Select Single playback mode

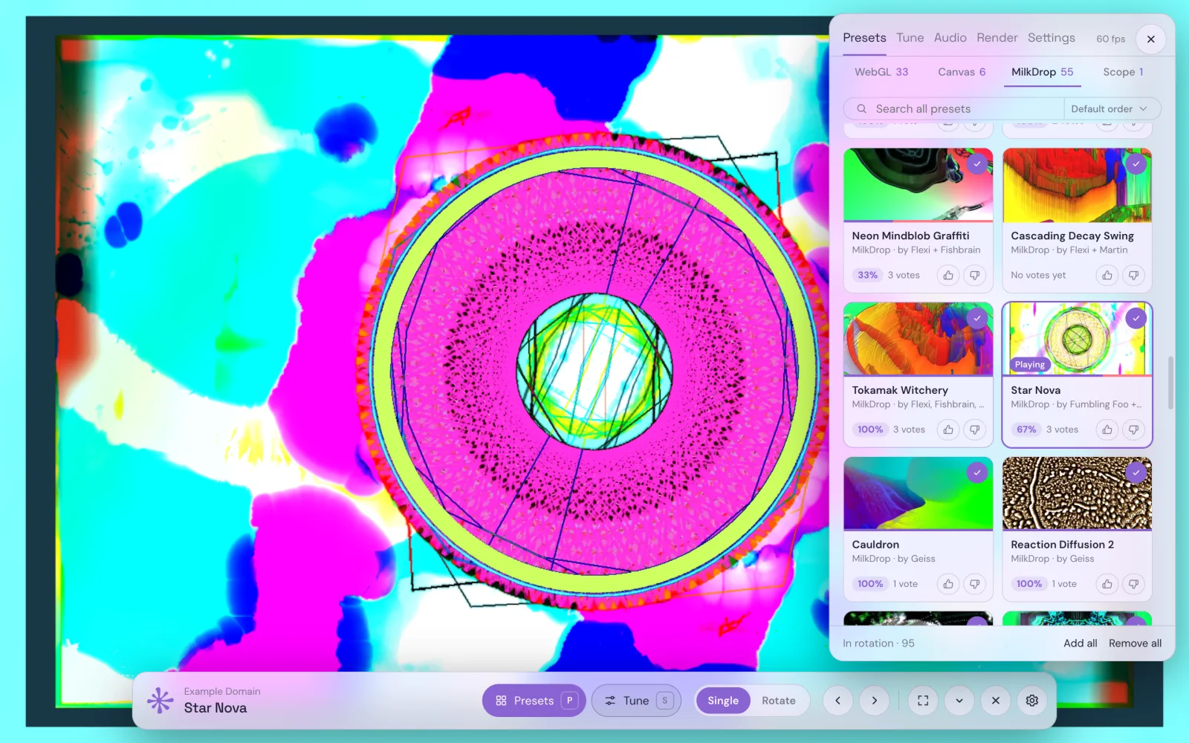click(x=723, y=701)
